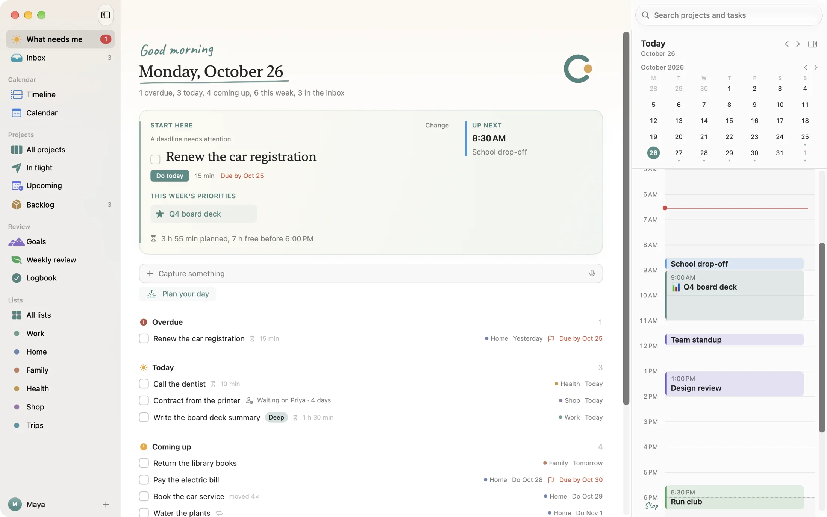Open the Work list
This screenshot has width=827, height=517.
click(x=60, y=334)
